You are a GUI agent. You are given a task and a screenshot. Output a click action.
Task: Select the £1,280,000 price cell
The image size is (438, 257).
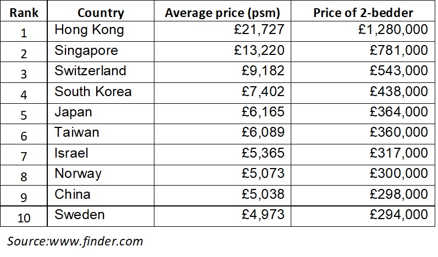[x=393, y=30]
